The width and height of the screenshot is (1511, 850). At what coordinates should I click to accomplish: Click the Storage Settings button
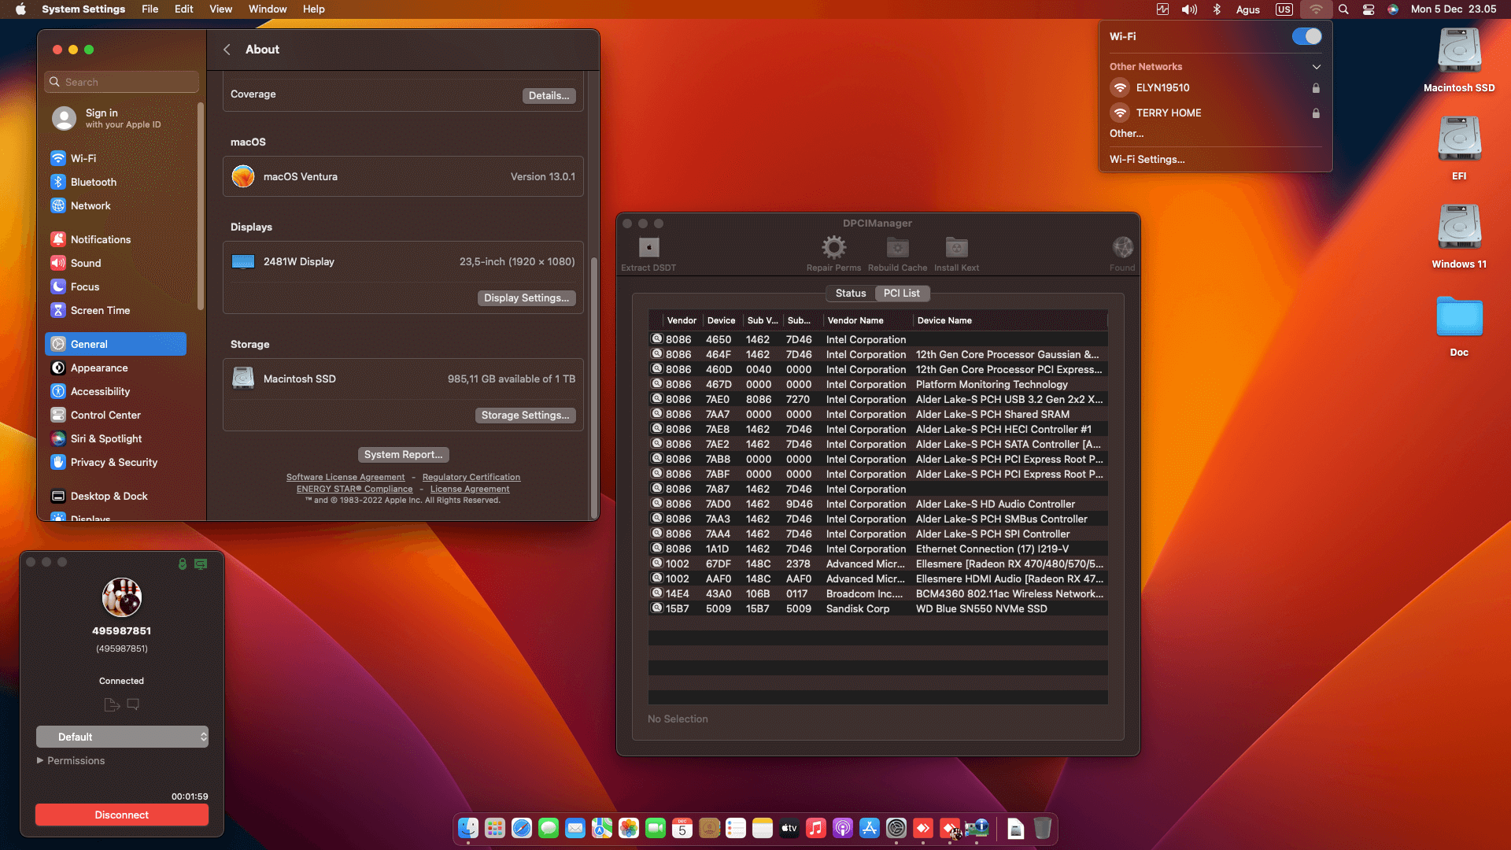pos(525,415)
